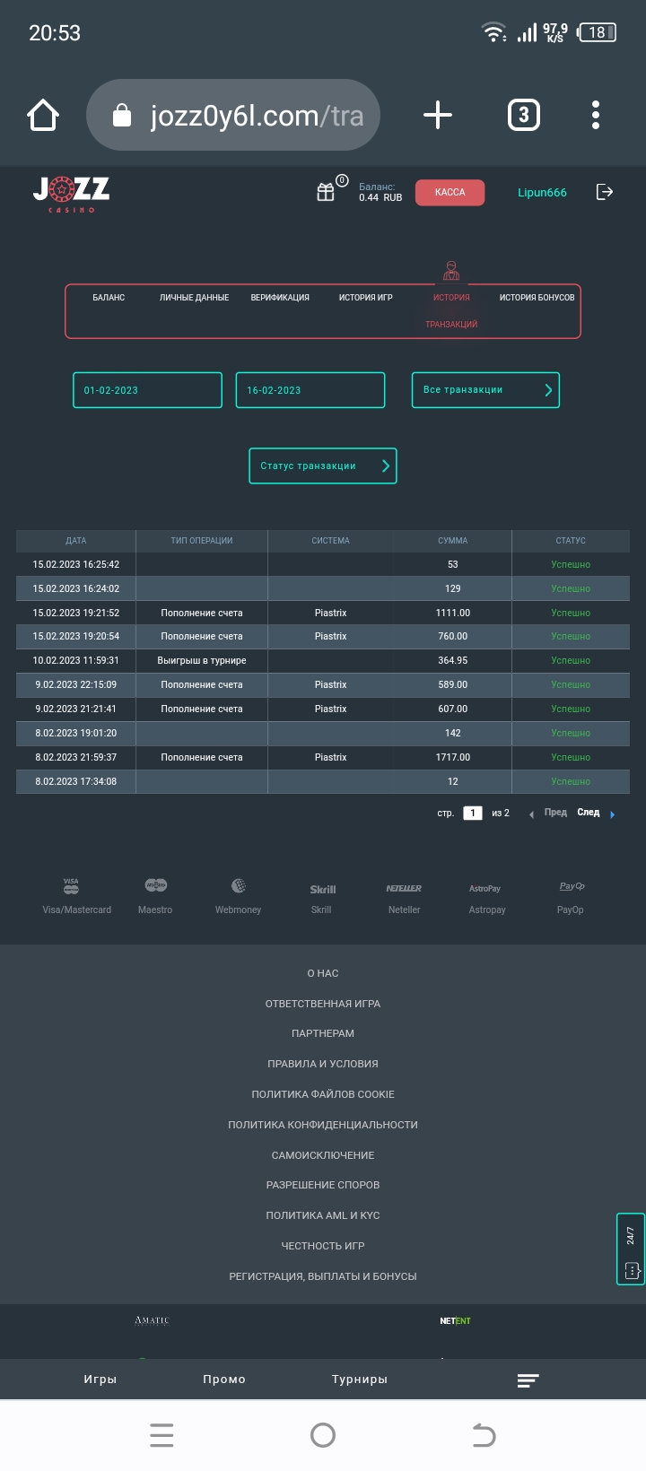Open the Разрешение споров footer link
646x1471 pixels.
pos(323,1185)
